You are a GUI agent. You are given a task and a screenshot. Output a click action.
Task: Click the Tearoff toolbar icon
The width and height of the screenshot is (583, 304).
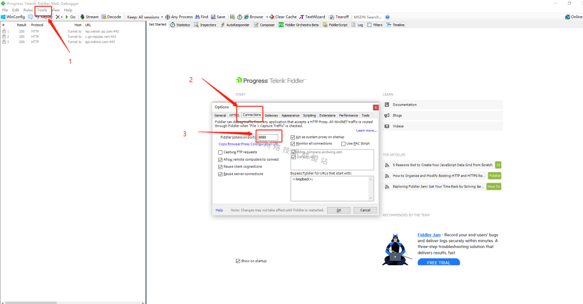coord(332,17)
